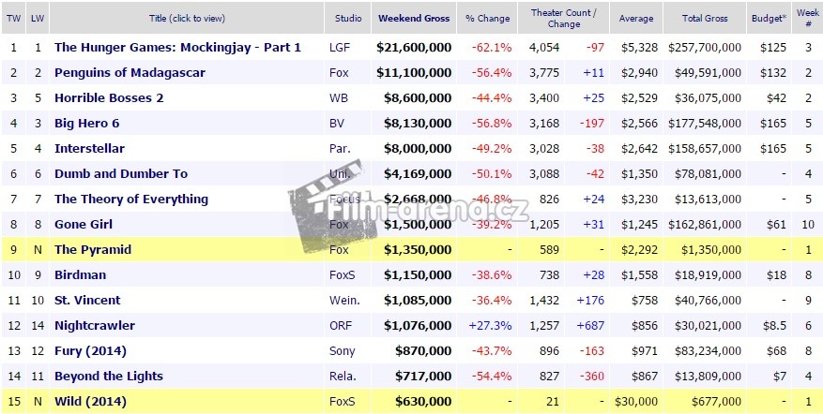Click the % Change column header
823x414 pixels.
click(488, 18)
